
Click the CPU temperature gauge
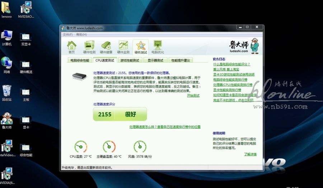click(x=81, y=147)
